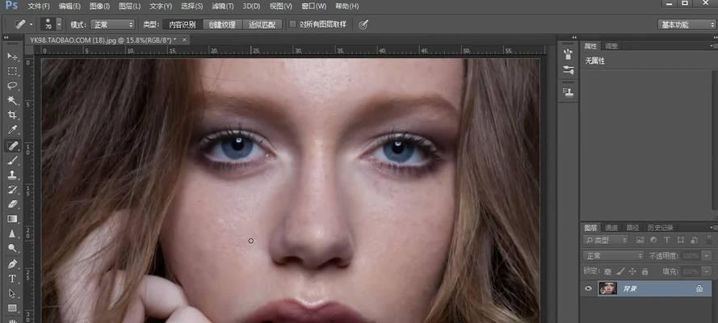Select the Gradient tool
The height and width of the screenshot is (323, 718).
[12, 219]
